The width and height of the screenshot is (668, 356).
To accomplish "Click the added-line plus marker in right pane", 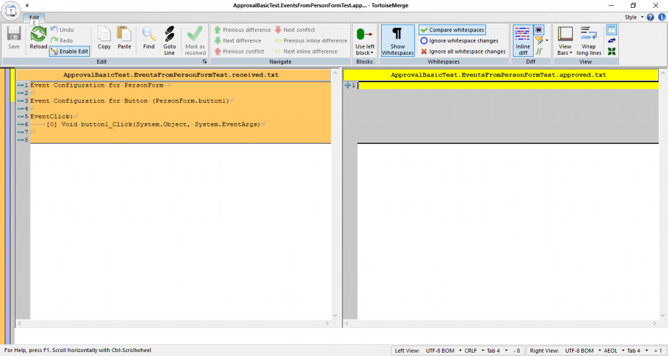I will (x=347, y=85).
